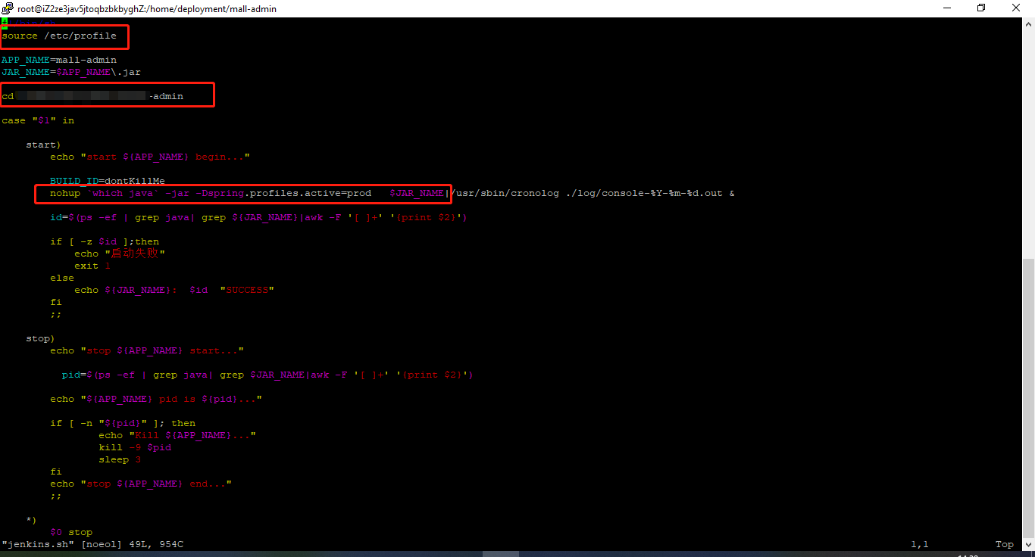Click './log/console-%Y-%m-%d.out' text
Viewport: 1035px width, 557px height.
[644, 193]
